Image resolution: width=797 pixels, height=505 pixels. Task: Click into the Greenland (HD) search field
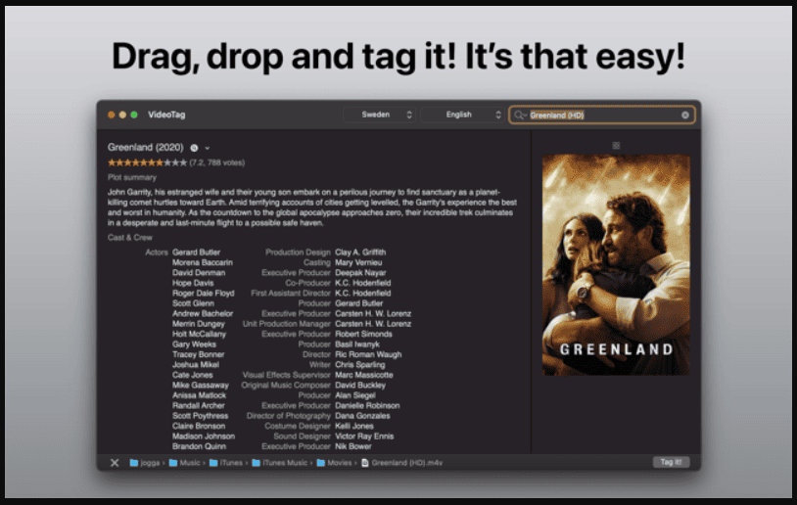point(602,115)
